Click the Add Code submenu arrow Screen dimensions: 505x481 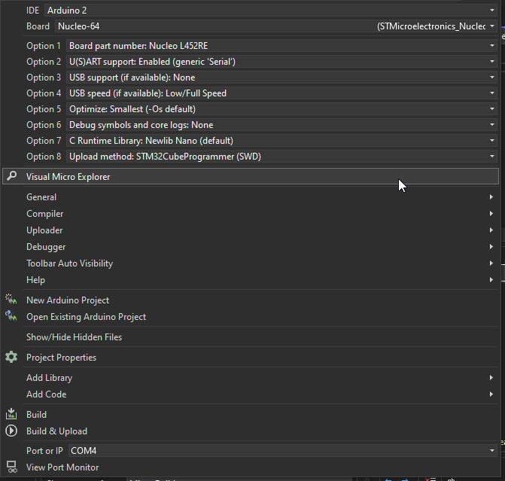(x=491, y=394)
